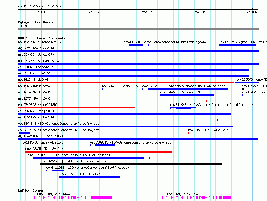Click the 15q24.2 band name
Image resolution: width=267 pixels, height=201 pixels.
[x=24, y=26]
